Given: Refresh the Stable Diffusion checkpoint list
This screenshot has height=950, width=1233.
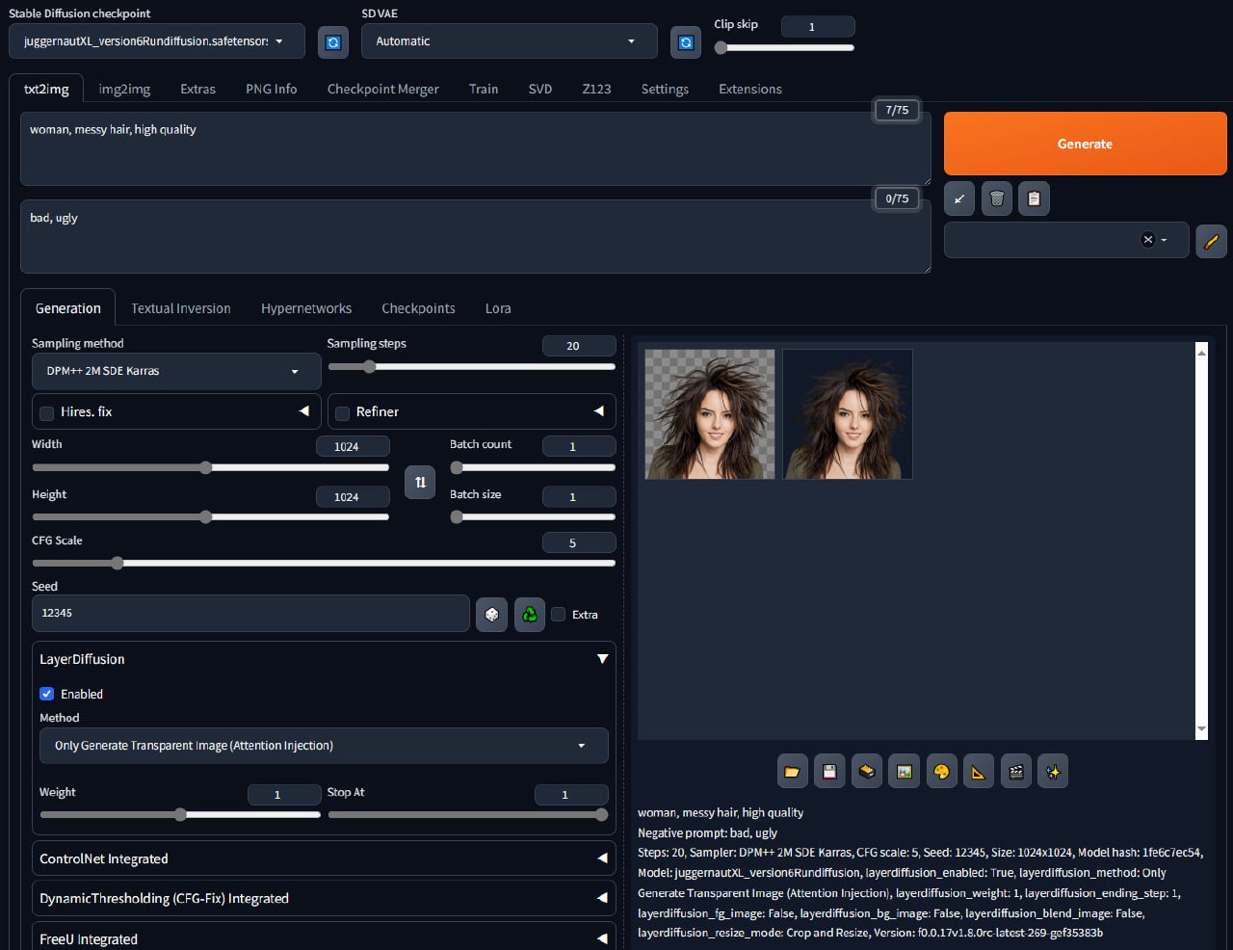Looking at the screenshot, I should [333, 42].
